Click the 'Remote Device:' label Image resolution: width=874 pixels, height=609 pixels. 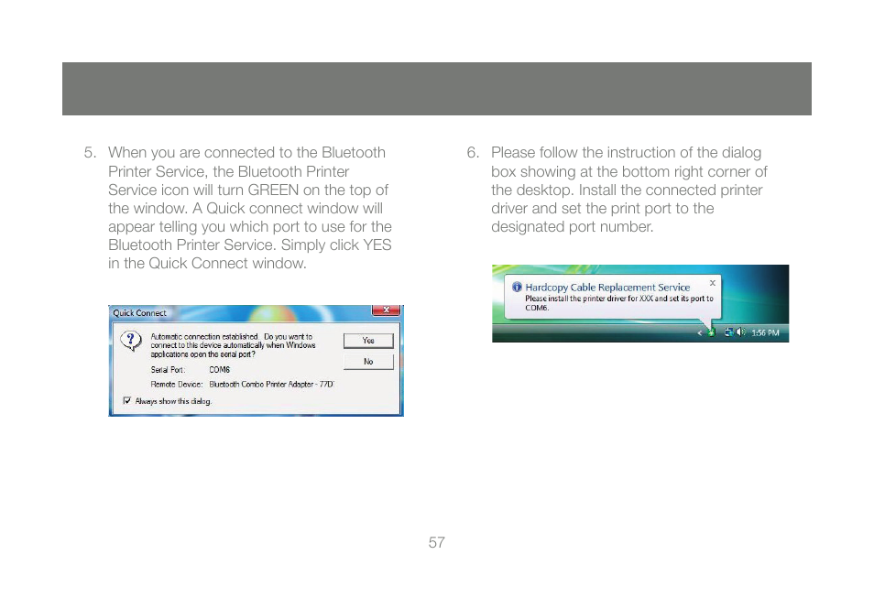(176, 384)
